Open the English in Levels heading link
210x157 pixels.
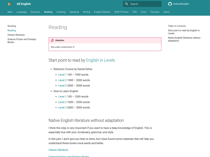(100, 60)
